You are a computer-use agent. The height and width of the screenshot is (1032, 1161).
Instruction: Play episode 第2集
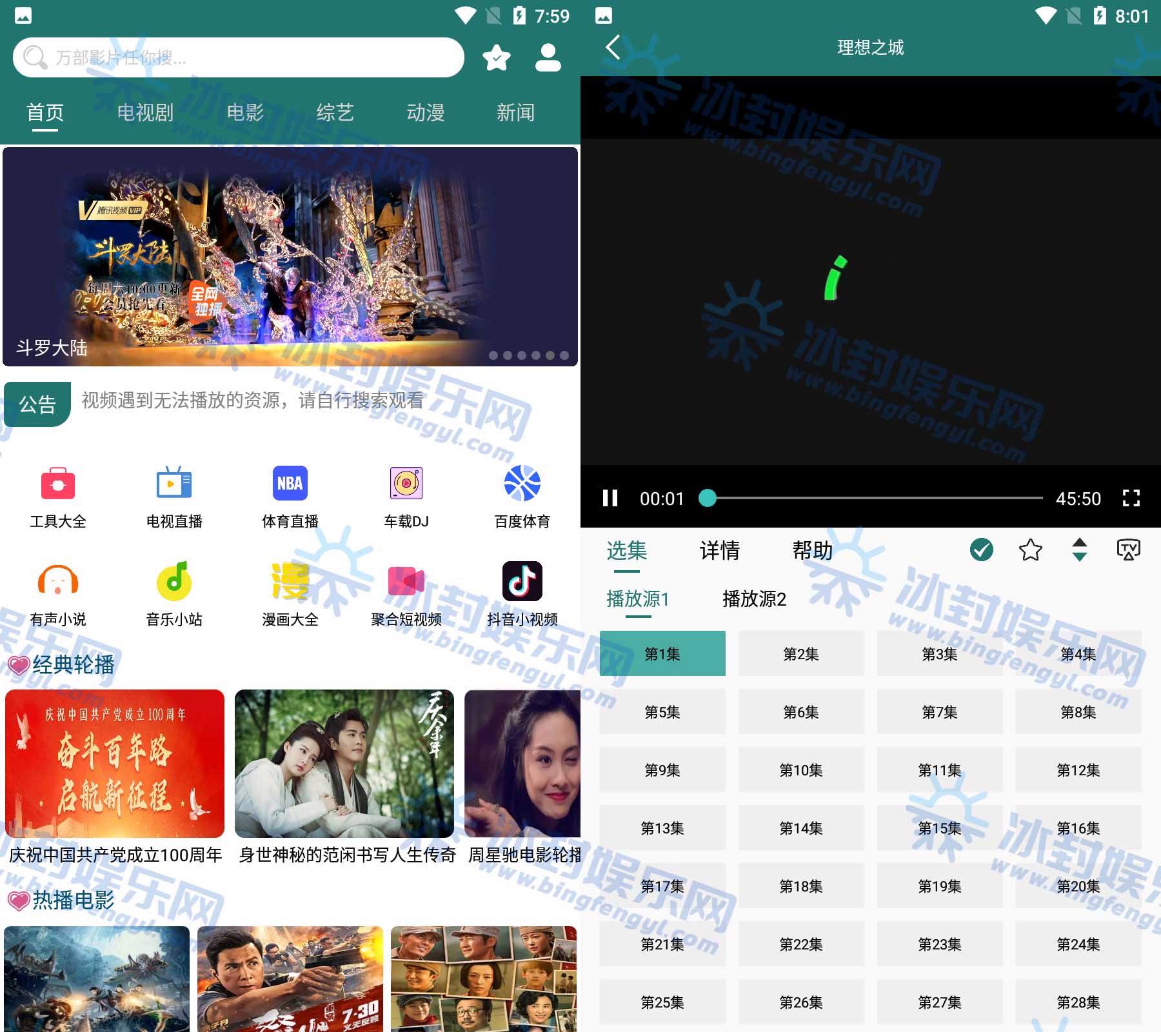pyautogui.click(x=801, y=653)
